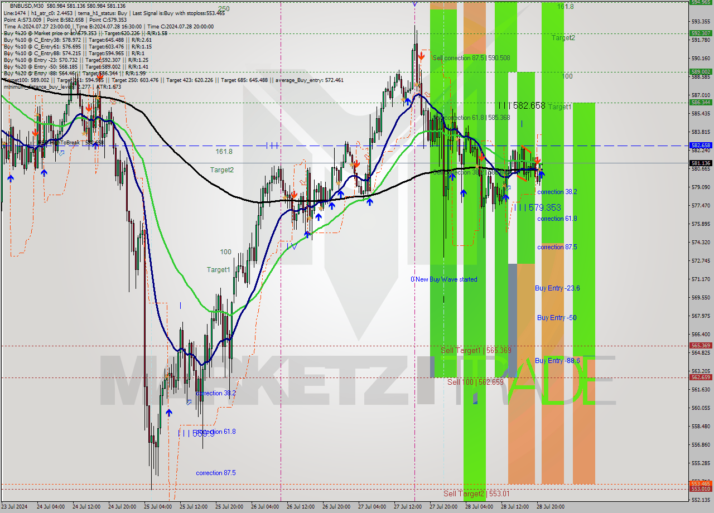Select the black 581.136 current price tag

[x=701, y=163]
